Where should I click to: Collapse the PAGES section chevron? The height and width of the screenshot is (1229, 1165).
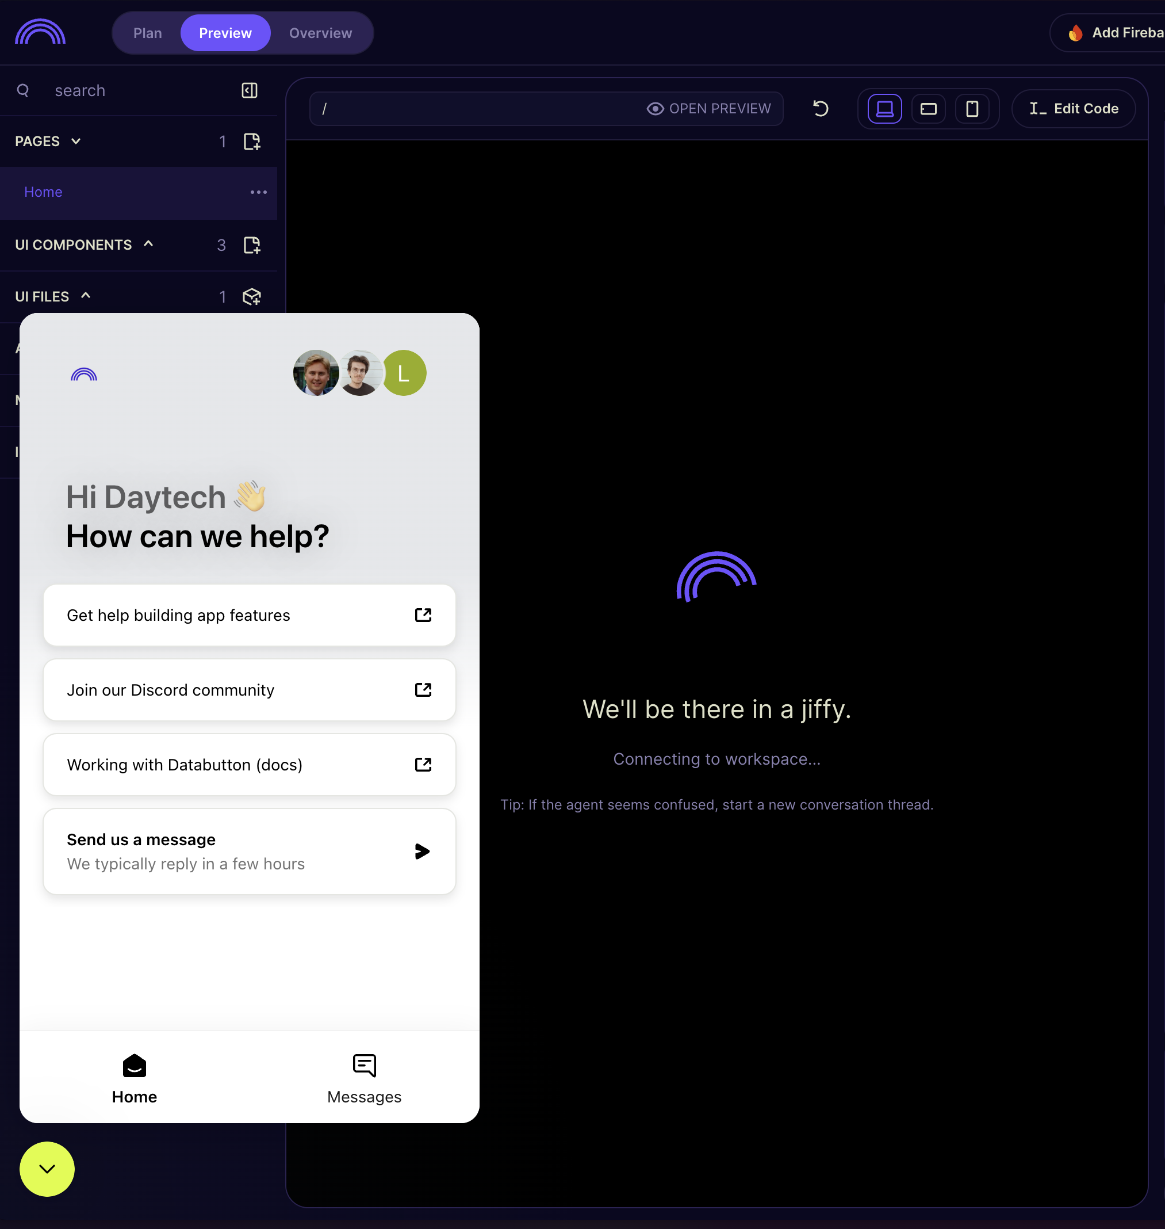pyautogui.click(x=76, y=141)
